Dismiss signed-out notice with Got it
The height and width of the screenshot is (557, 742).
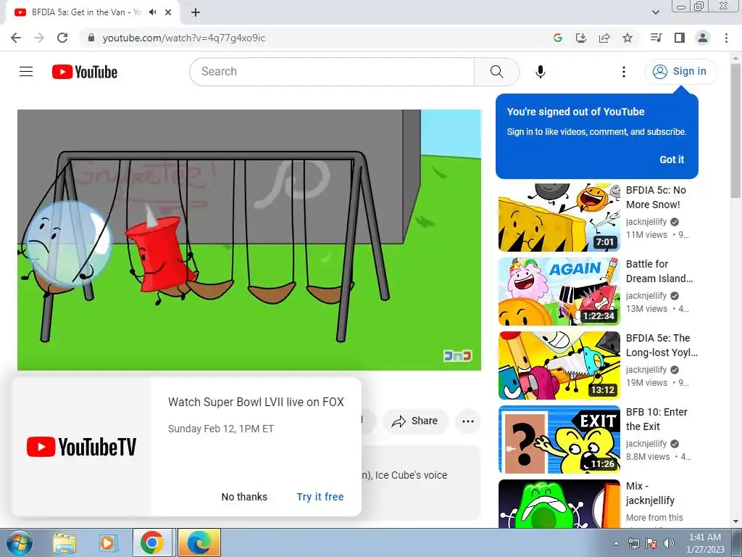tap(672, 160)
